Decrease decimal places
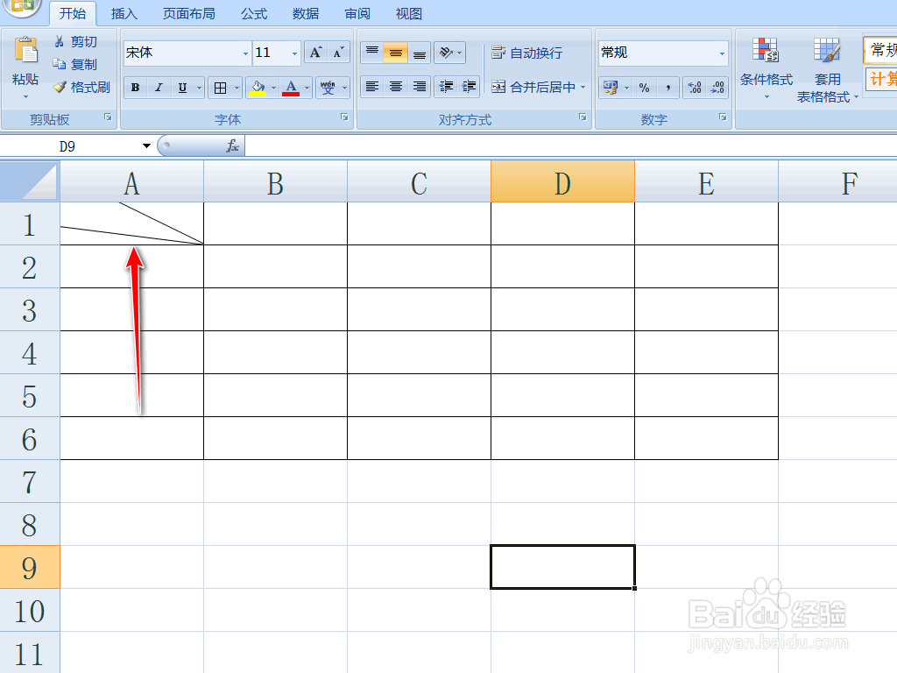The height and width of the screenshot is (673, 897). 717,88
